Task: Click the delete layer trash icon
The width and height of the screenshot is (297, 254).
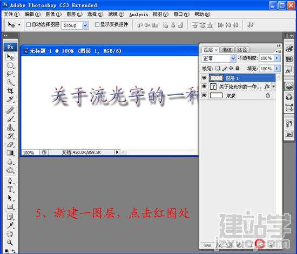Action: tap(271, 245)
